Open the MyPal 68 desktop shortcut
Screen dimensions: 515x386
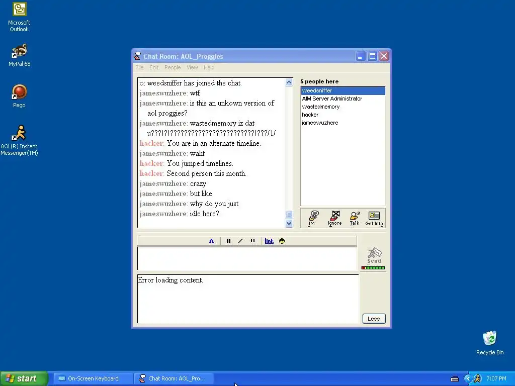19,55
